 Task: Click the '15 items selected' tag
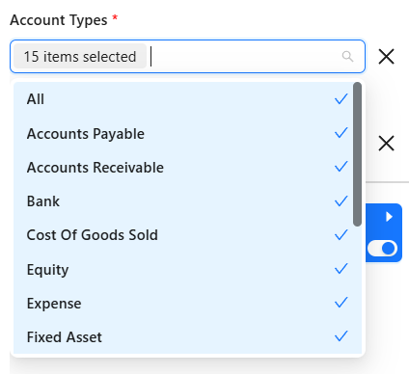(x=80, y=57)
